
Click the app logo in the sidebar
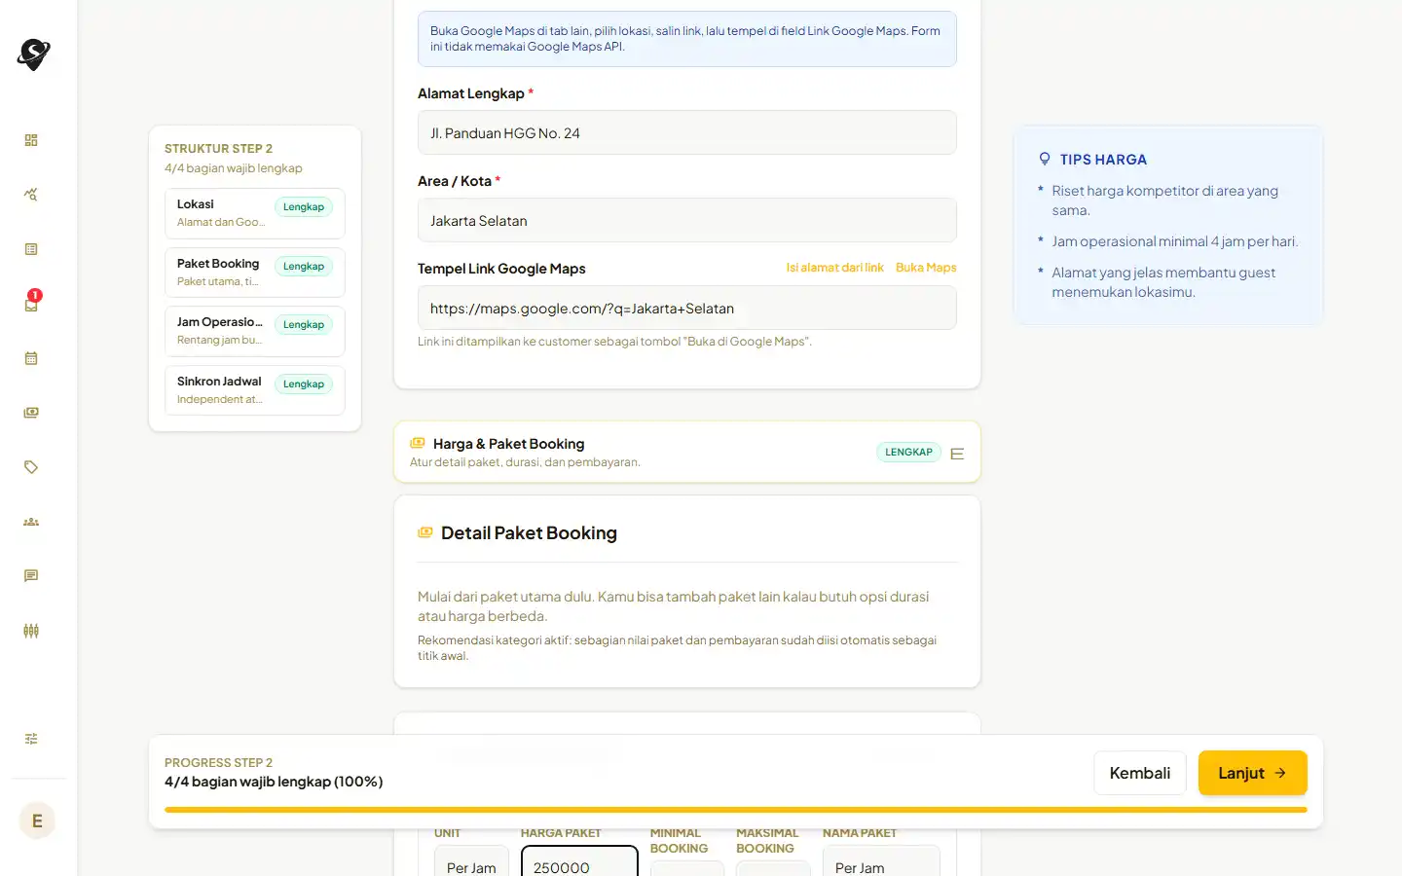point(33,55)
